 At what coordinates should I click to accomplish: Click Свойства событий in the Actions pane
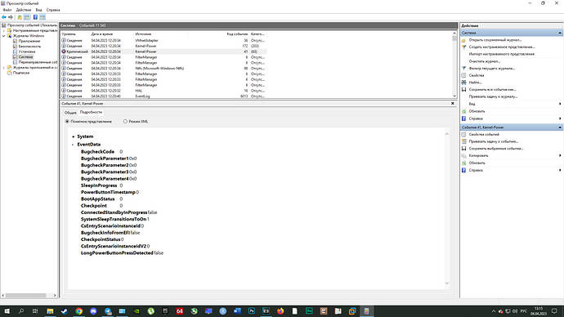click(484, 135)
